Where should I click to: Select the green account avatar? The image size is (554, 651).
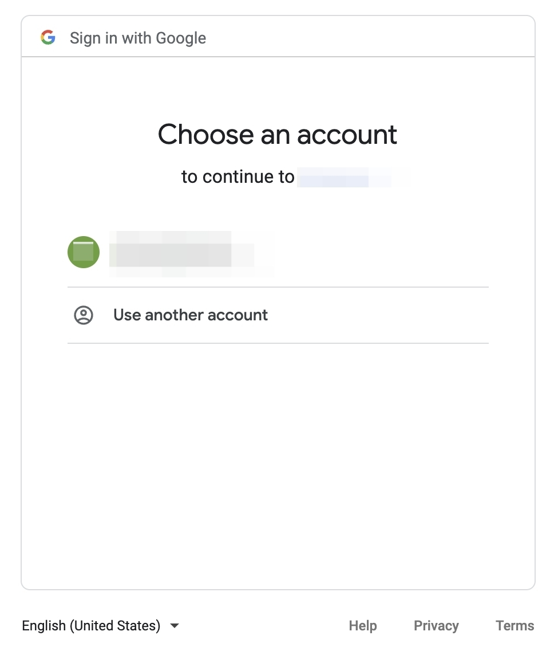(84, 252)
